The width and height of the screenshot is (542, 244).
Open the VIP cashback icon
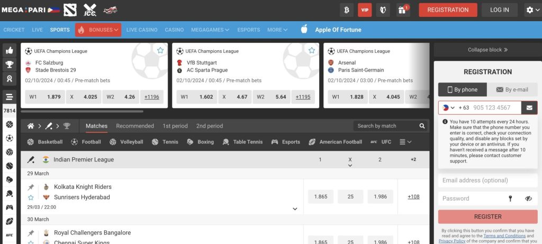365,10
